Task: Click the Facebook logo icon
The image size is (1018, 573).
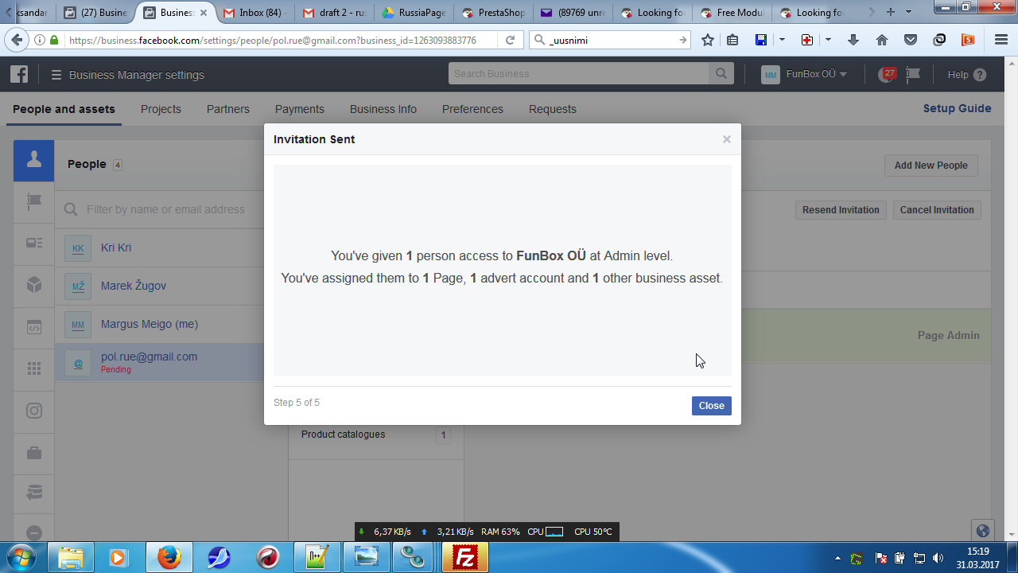Action: [x=19, y=75]
